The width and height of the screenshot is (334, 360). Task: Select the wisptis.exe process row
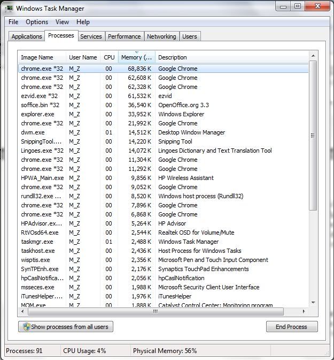[163, 260]
